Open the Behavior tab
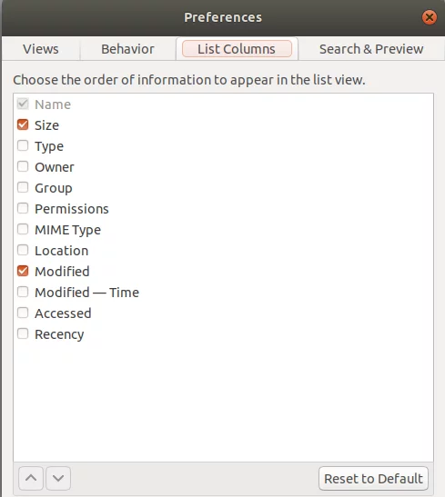The image size is (445, 497). coord(127,49)
